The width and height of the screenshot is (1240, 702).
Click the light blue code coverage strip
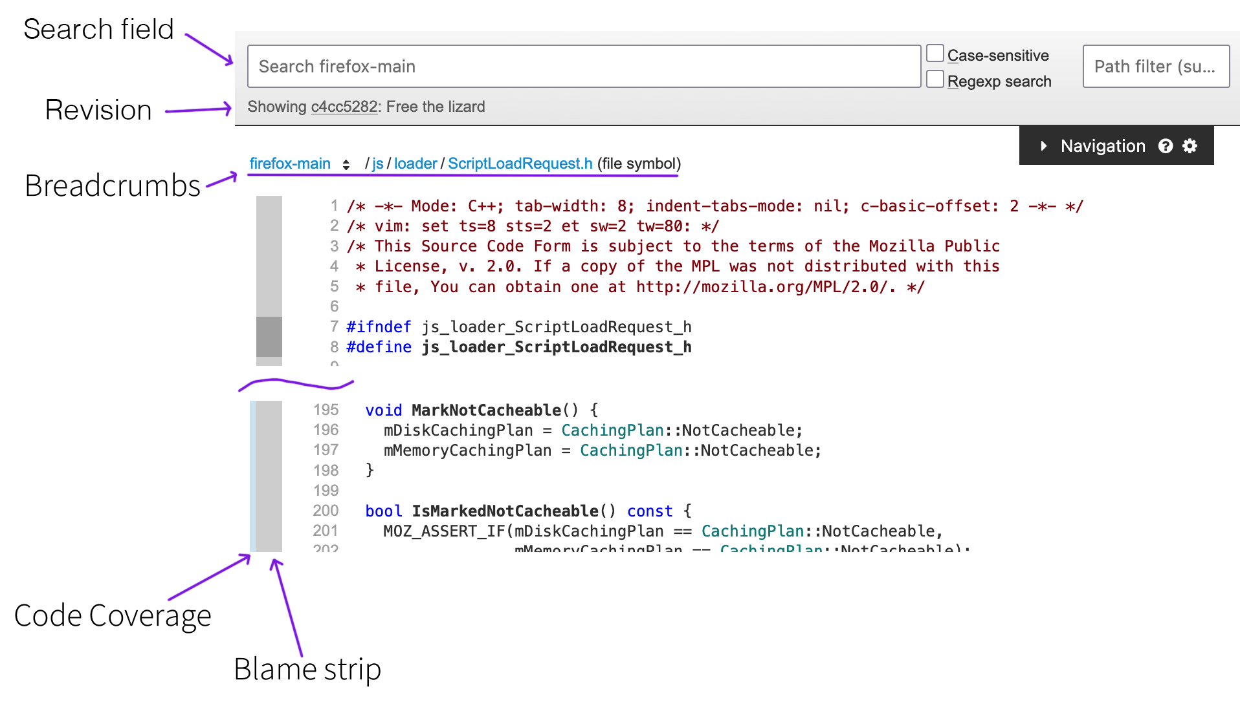[253, 476]
